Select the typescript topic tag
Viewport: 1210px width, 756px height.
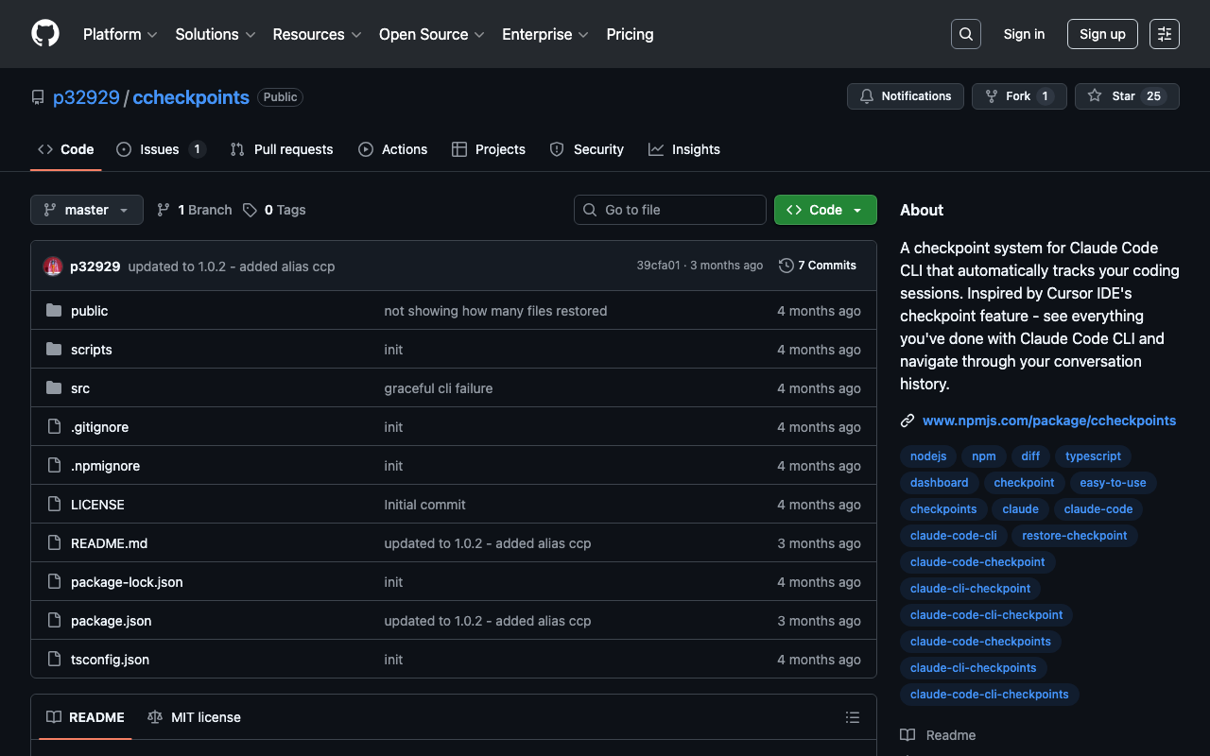pyautogui.click(x=1093, y=456)
